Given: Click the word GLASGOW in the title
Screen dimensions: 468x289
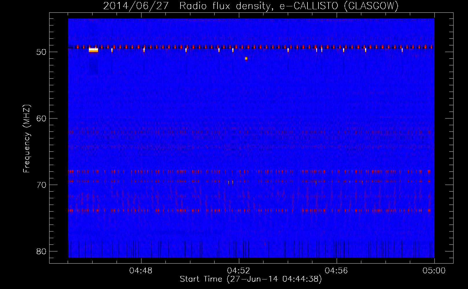Looking at the screenshot, I should coord(371,6).
